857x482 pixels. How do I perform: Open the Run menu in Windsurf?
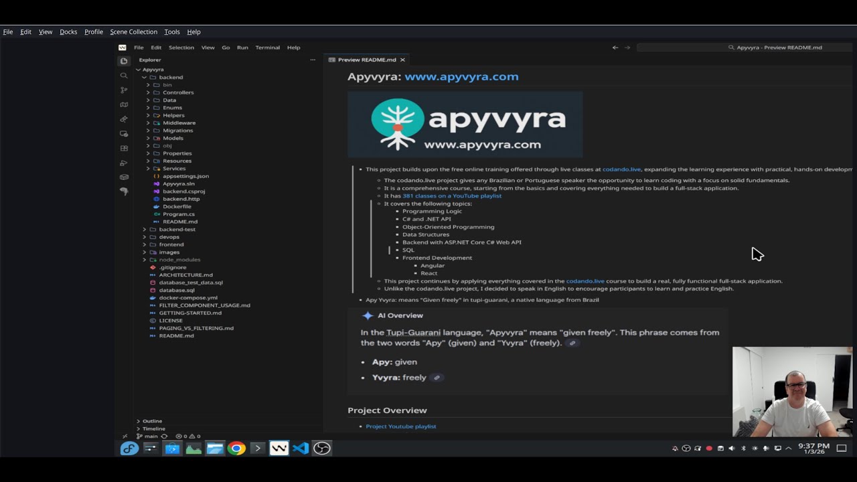click(242, 48)
